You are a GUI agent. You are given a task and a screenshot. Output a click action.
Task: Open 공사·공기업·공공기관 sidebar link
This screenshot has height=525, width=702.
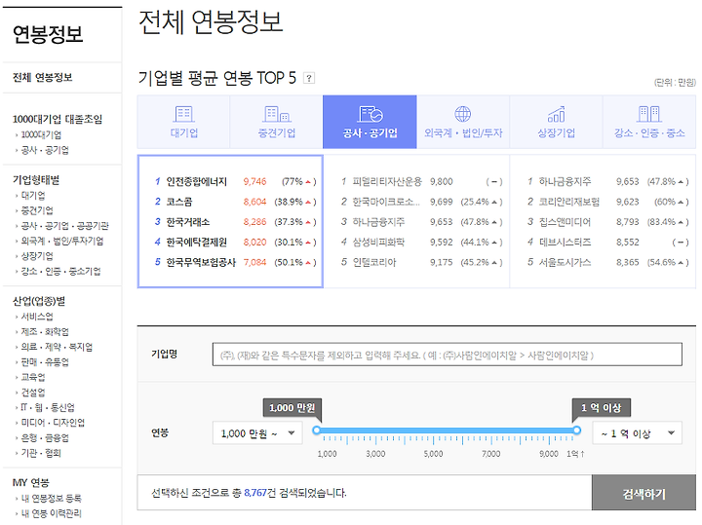65,225
